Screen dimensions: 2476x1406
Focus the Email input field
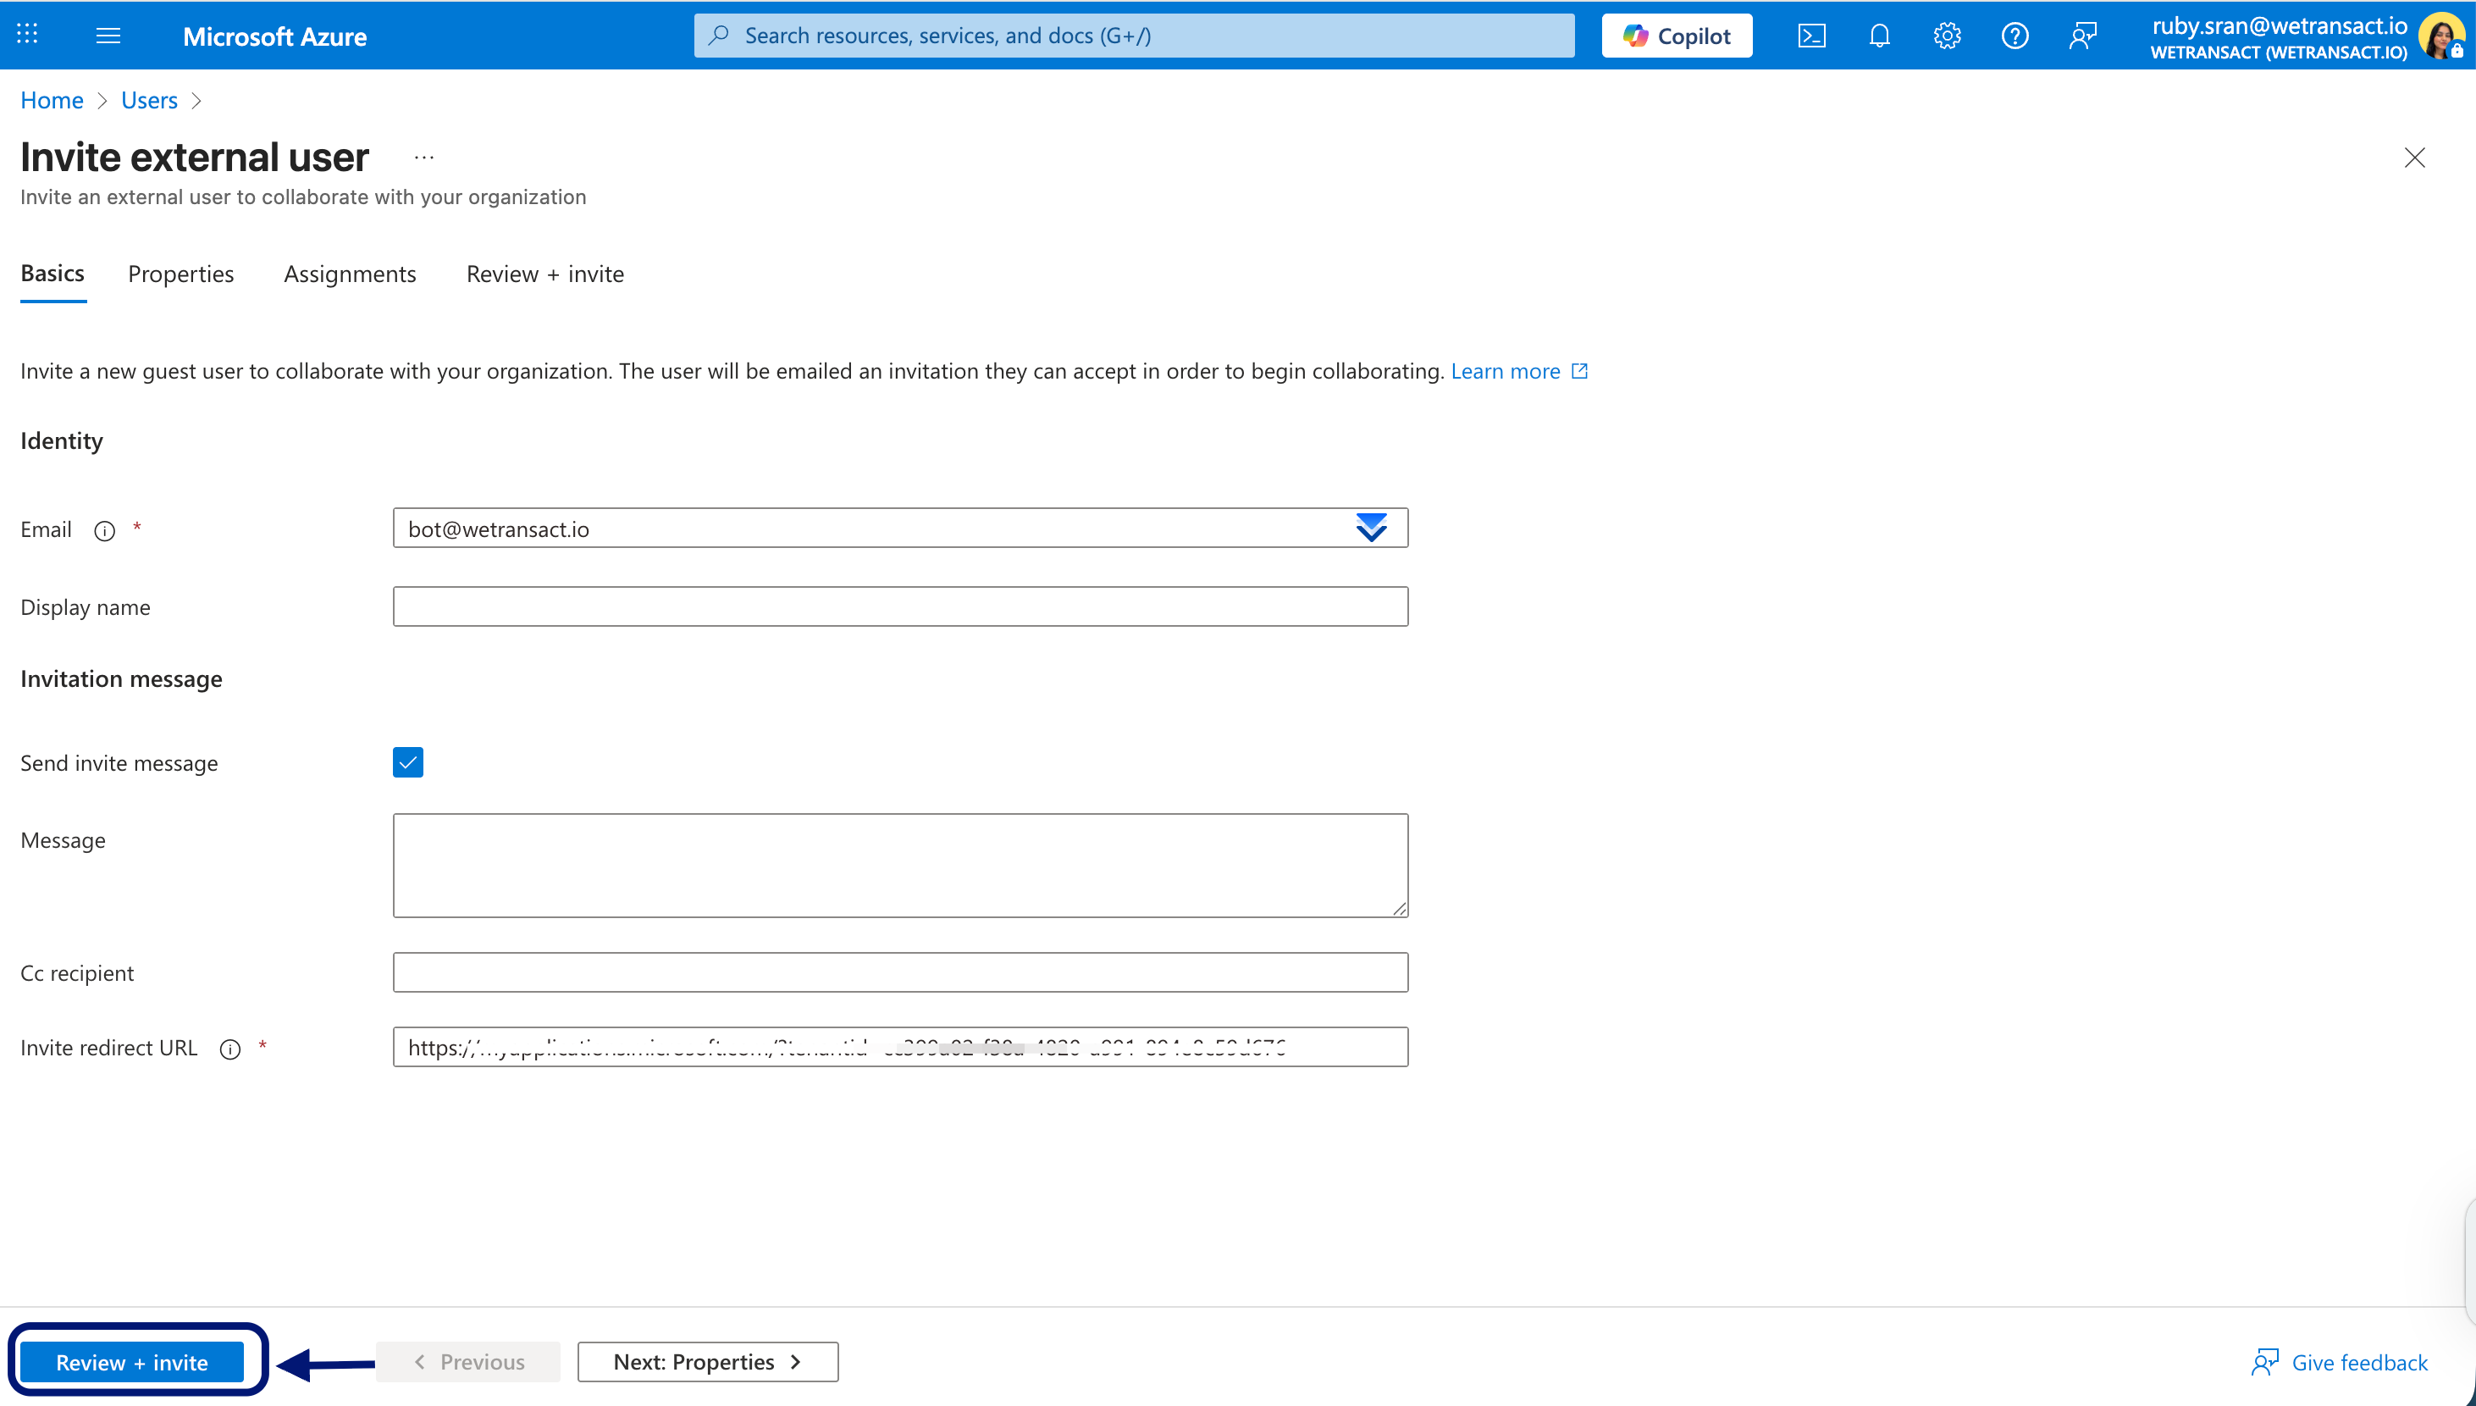click(x=899, y=529)
